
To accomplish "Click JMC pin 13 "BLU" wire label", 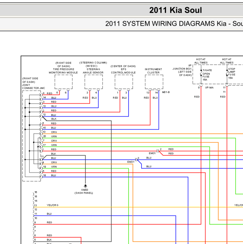I will (x=54, y=106).
